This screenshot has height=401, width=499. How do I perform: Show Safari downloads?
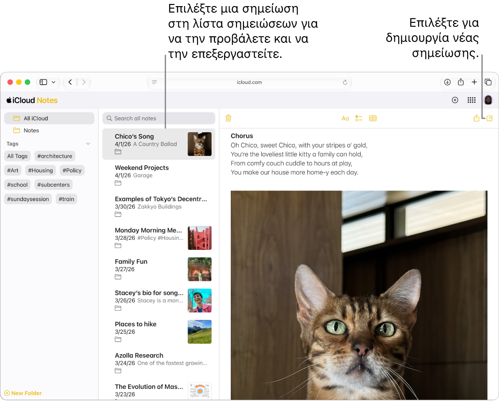pyautogui.click(x=448, y=82)
